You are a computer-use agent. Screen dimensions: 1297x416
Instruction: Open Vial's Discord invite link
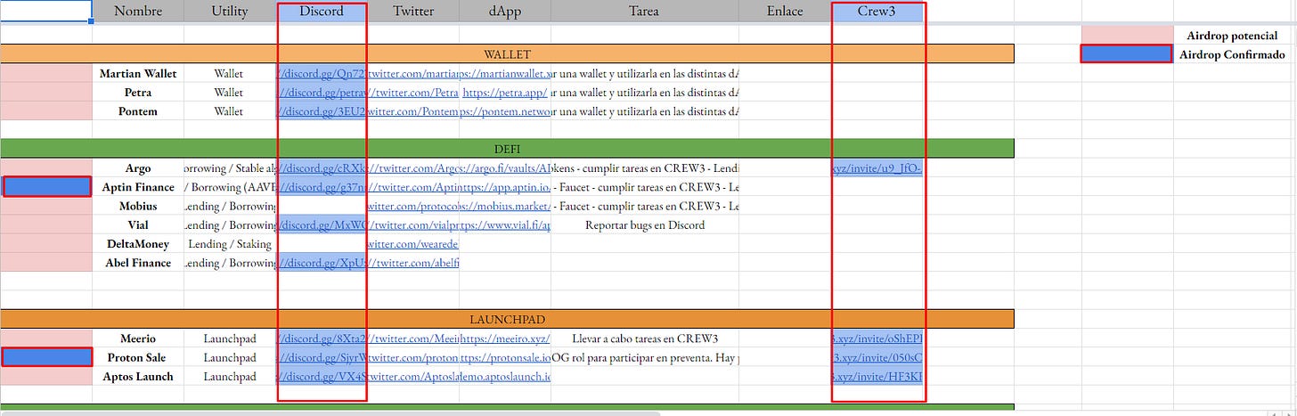(x=322, y=224)
